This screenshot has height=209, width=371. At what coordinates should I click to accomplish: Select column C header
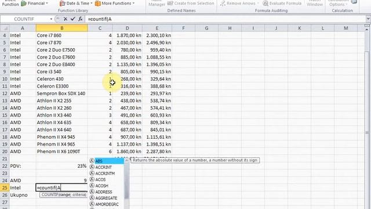[100, 28]
